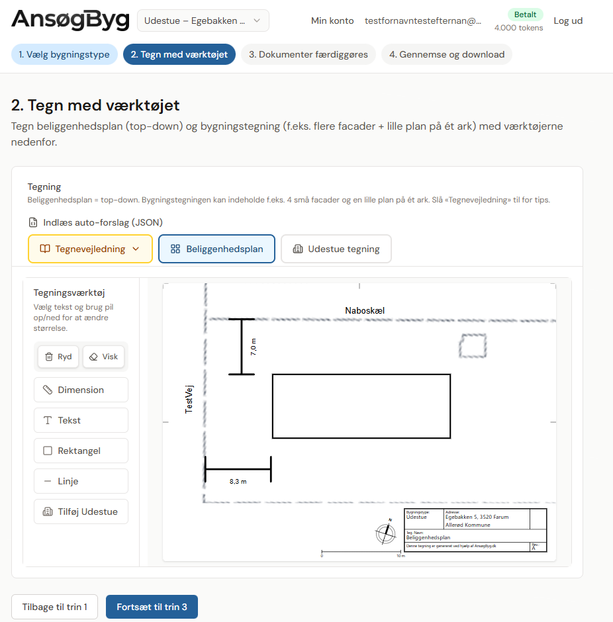The height and width of the screenshot is (622, 613).
Task: Switch to step 3. Dokumenter færdiggøres
Action: click(308, 54)
